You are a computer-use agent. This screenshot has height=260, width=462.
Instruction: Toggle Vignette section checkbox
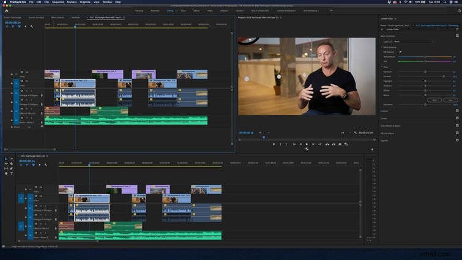click(x=457, y=140)
